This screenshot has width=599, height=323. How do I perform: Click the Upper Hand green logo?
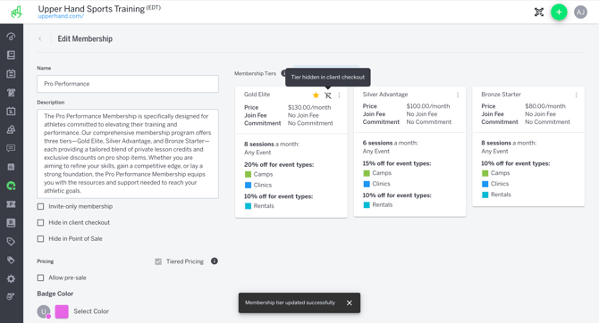coord(16,12)
